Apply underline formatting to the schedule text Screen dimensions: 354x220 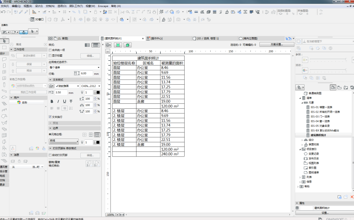65,101
